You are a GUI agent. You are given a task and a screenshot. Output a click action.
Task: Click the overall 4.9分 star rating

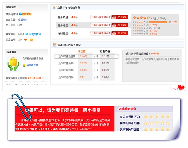tap(141, 18)
